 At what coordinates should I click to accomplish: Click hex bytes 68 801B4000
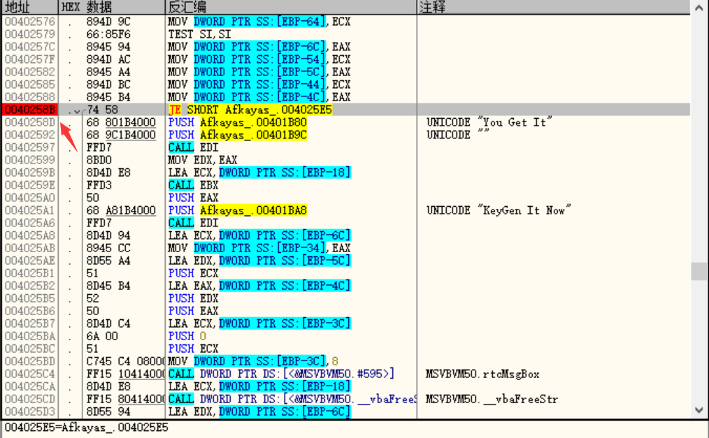pyautogui.click(x=121, y=122)
